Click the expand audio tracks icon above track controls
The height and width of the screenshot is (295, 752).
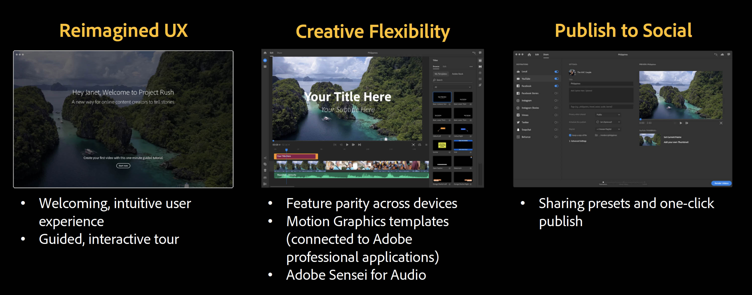click(265, 178)
